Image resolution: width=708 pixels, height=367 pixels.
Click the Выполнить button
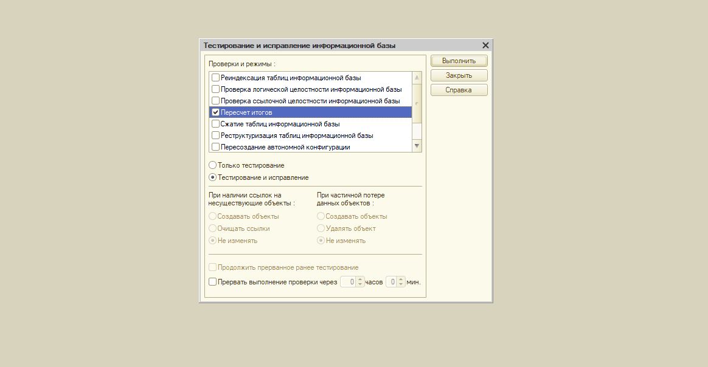(459, 61)
